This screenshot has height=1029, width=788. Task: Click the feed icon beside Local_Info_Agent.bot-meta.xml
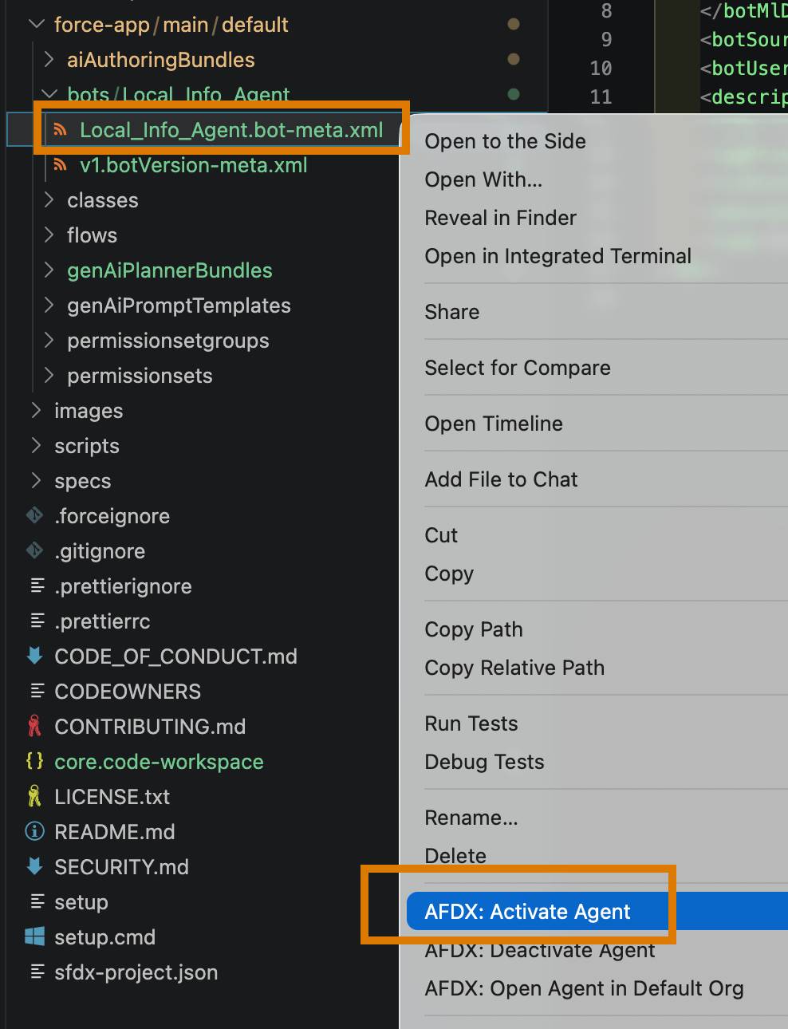[x=62, y=129]
